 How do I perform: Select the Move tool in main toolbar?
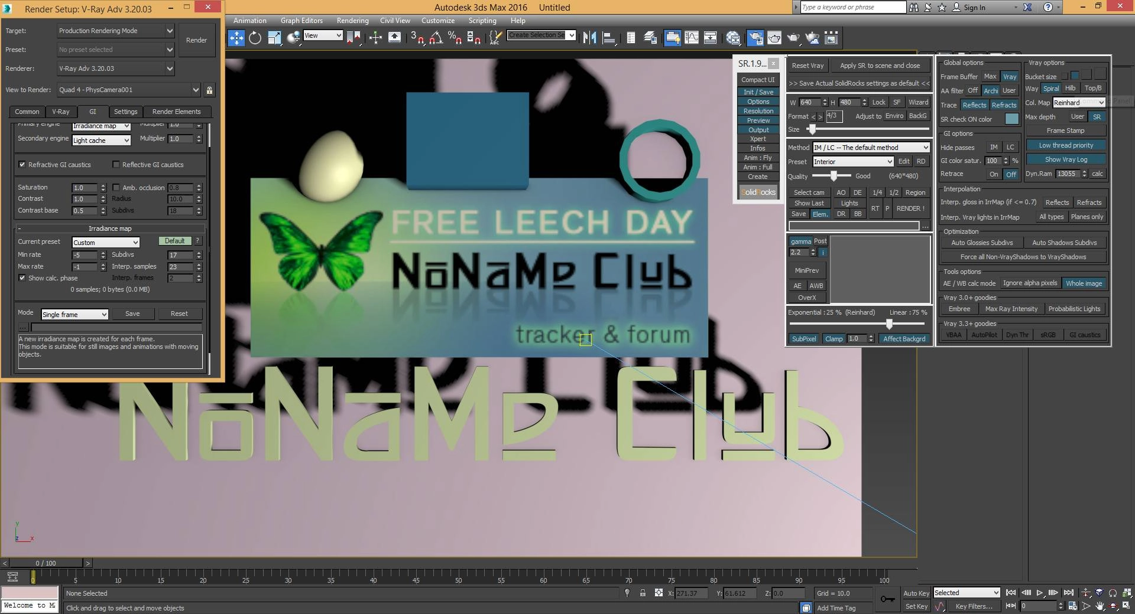[236, 38]
